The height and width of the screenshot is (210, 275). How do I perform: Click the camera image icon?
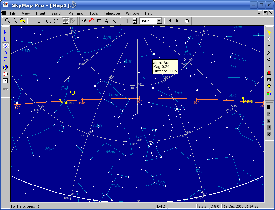(x=269, y=80)
